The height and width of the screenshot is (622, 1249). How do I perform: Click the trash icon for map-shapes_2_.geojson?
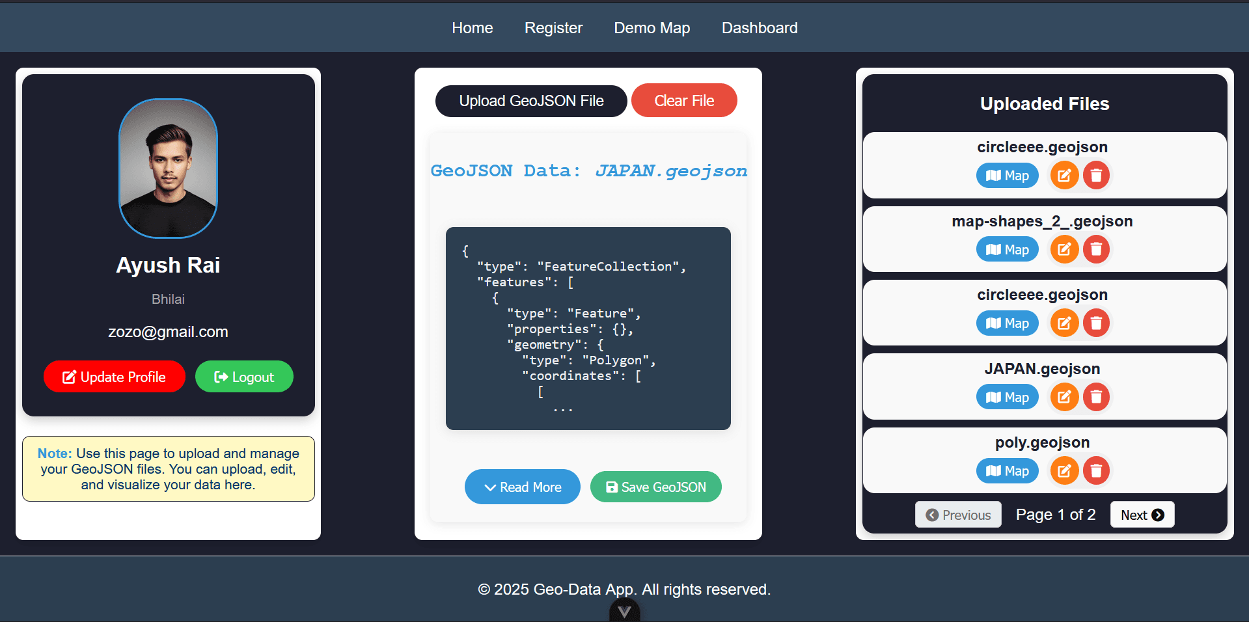click(1096, 249)
